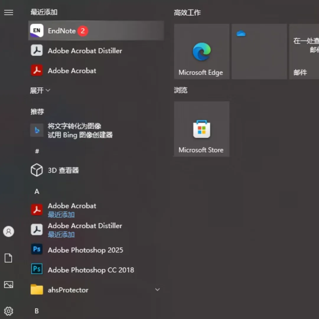This screenshot has width=319, height=319.
Task: Click the 高效工作 tile group title
Action: pos(187,13)
